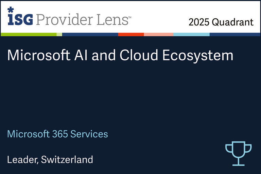Click the "Provider Lens" wordmark

tap(82, 19)
